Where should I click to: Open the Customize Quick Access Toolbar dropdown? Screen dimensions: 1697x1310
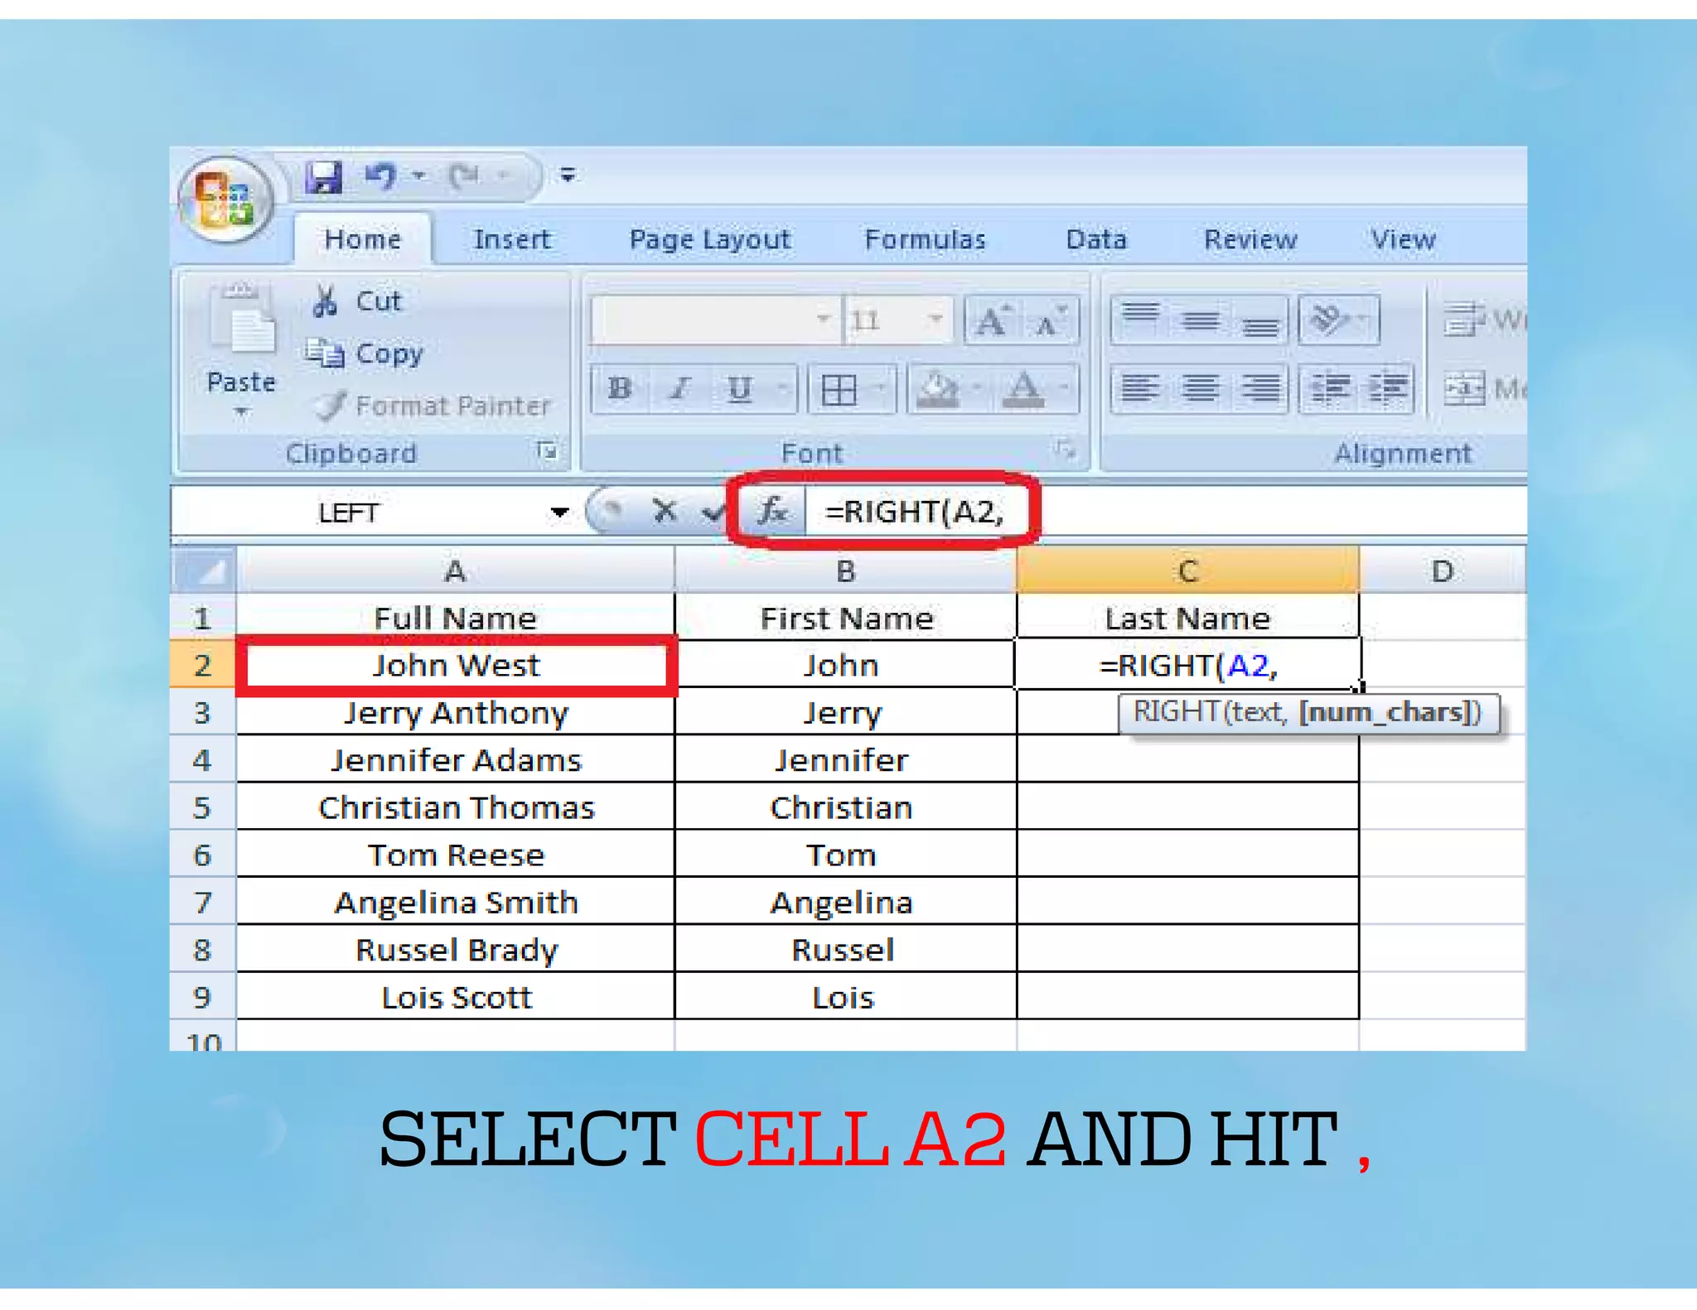coord(568,175)
